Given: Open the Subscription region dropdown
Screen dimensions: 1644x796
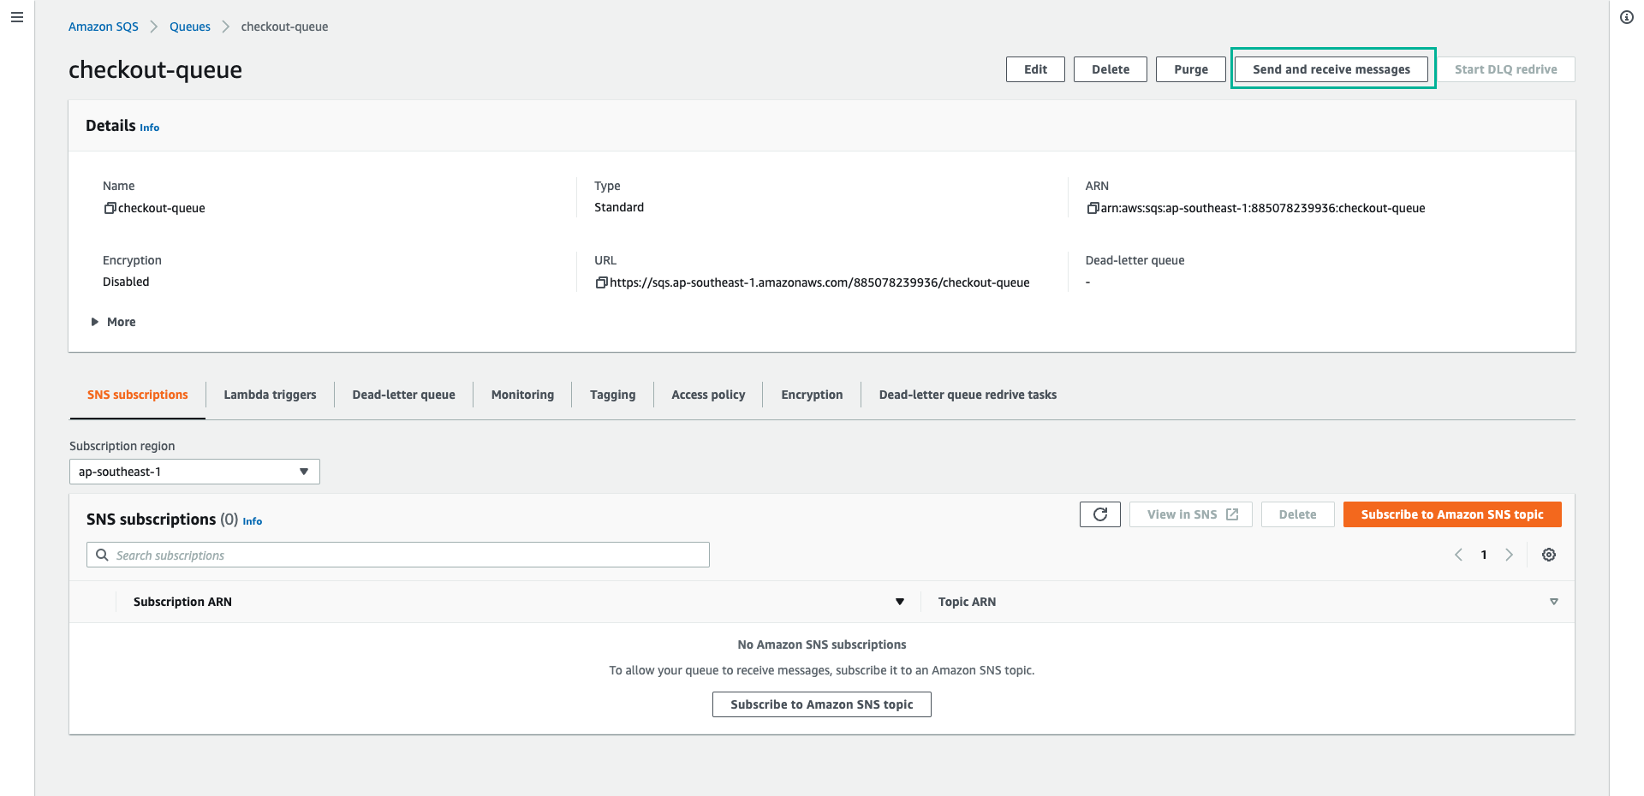Looking at the screenshot, I should click(194, 472).
